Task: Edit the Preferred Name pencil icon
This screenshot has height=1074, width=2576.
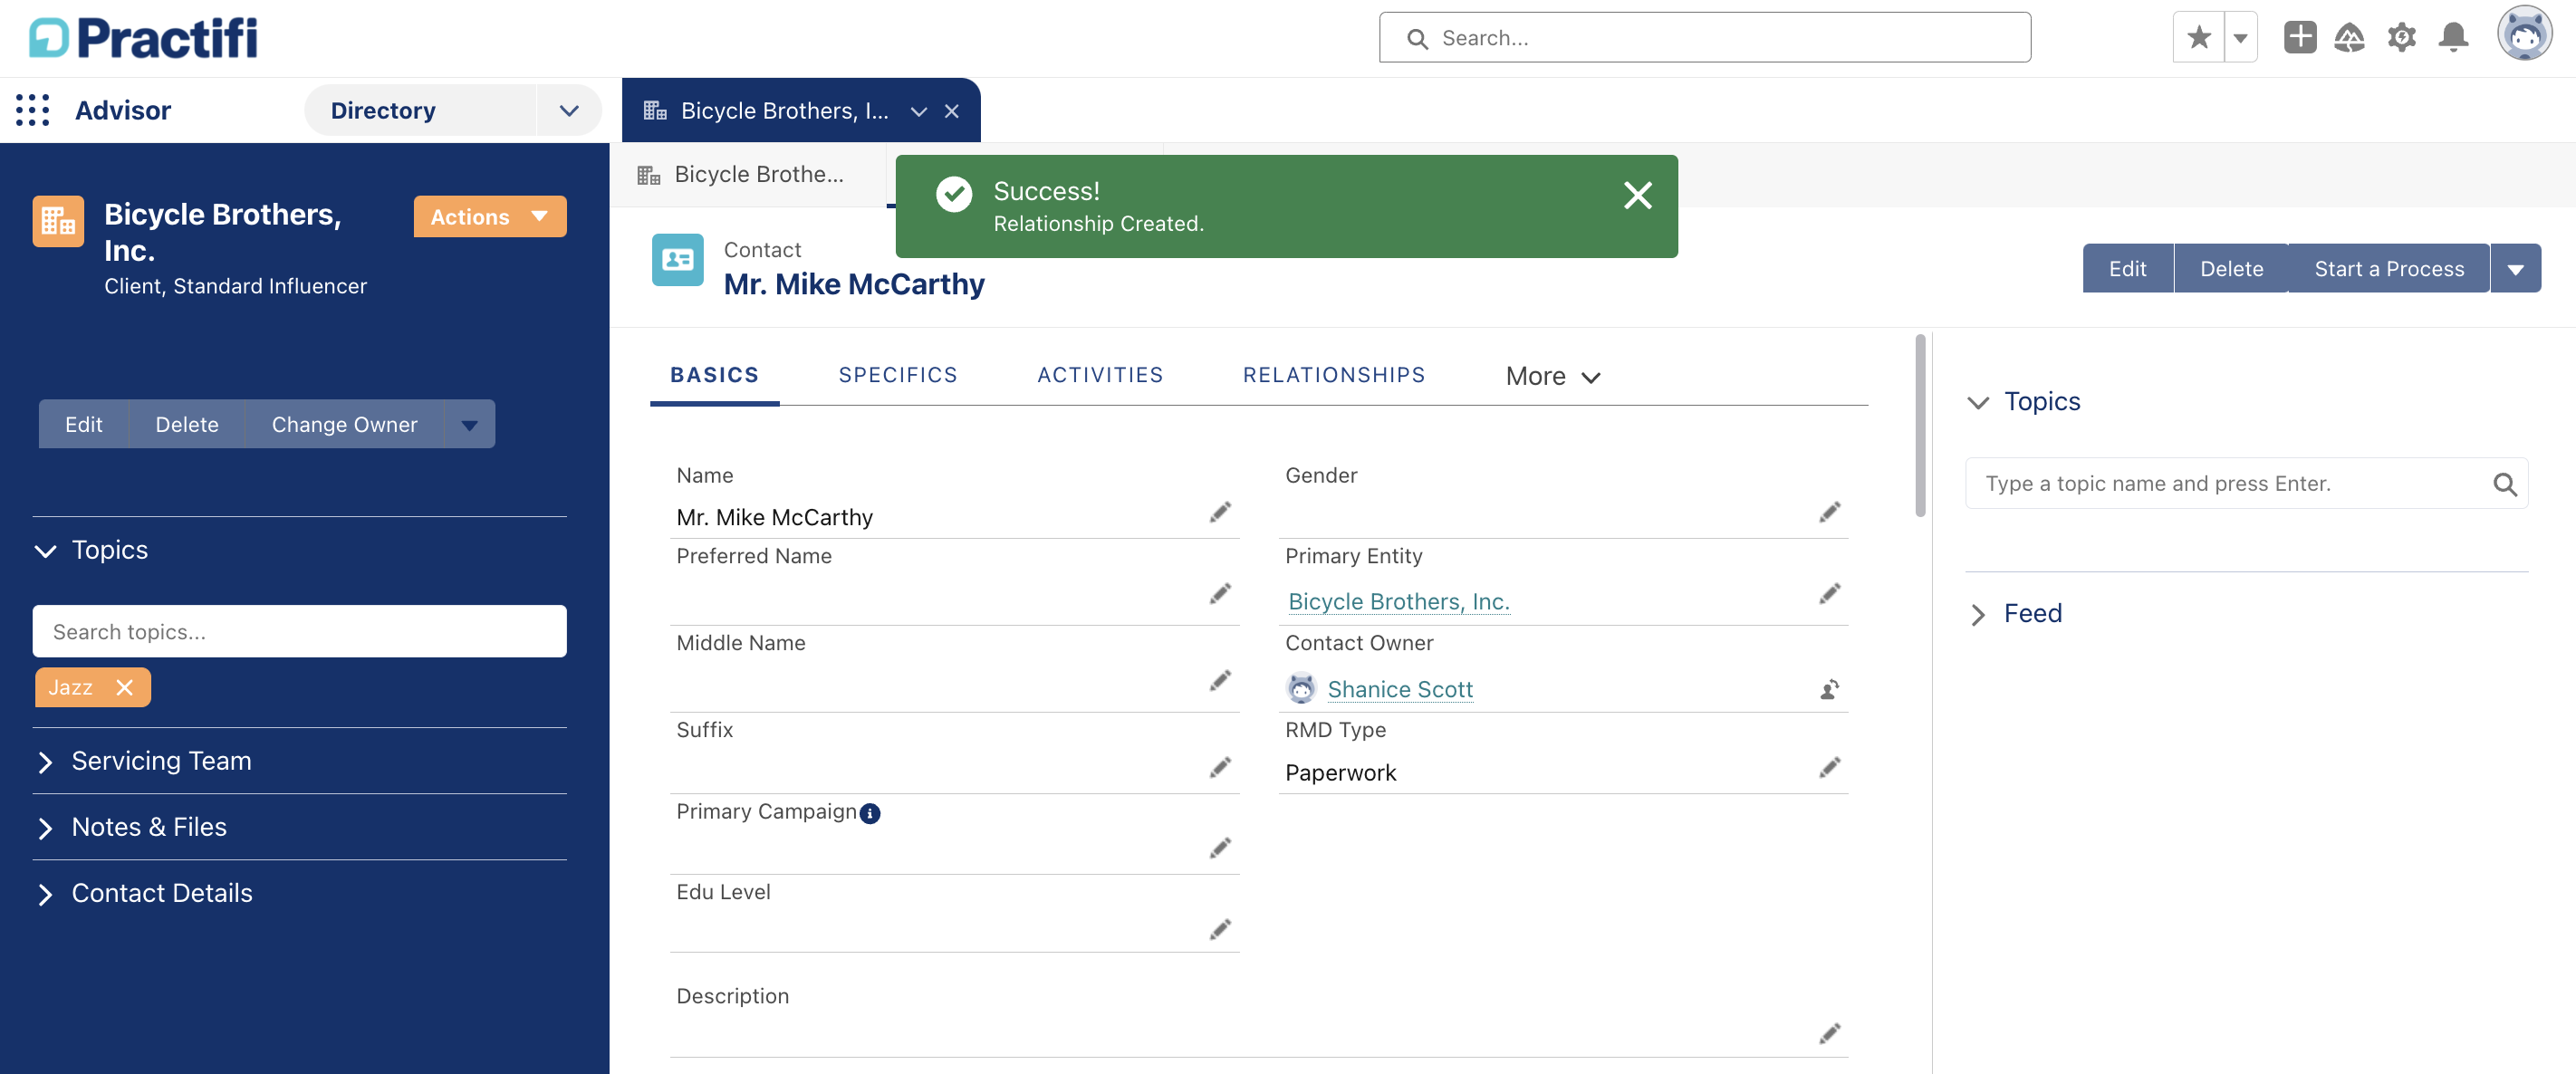Action: [x=1220, y=594]
